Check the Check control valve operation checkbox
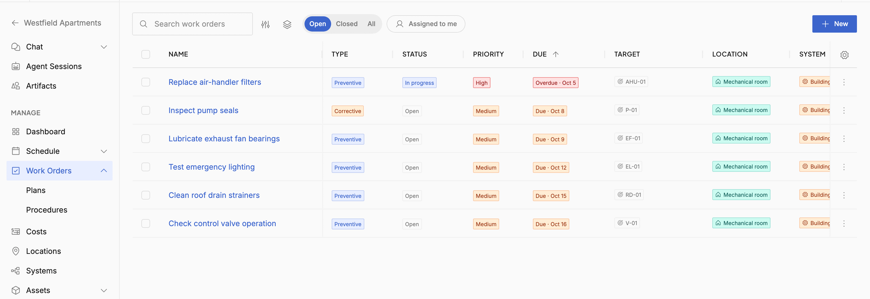 click(145, 223)
